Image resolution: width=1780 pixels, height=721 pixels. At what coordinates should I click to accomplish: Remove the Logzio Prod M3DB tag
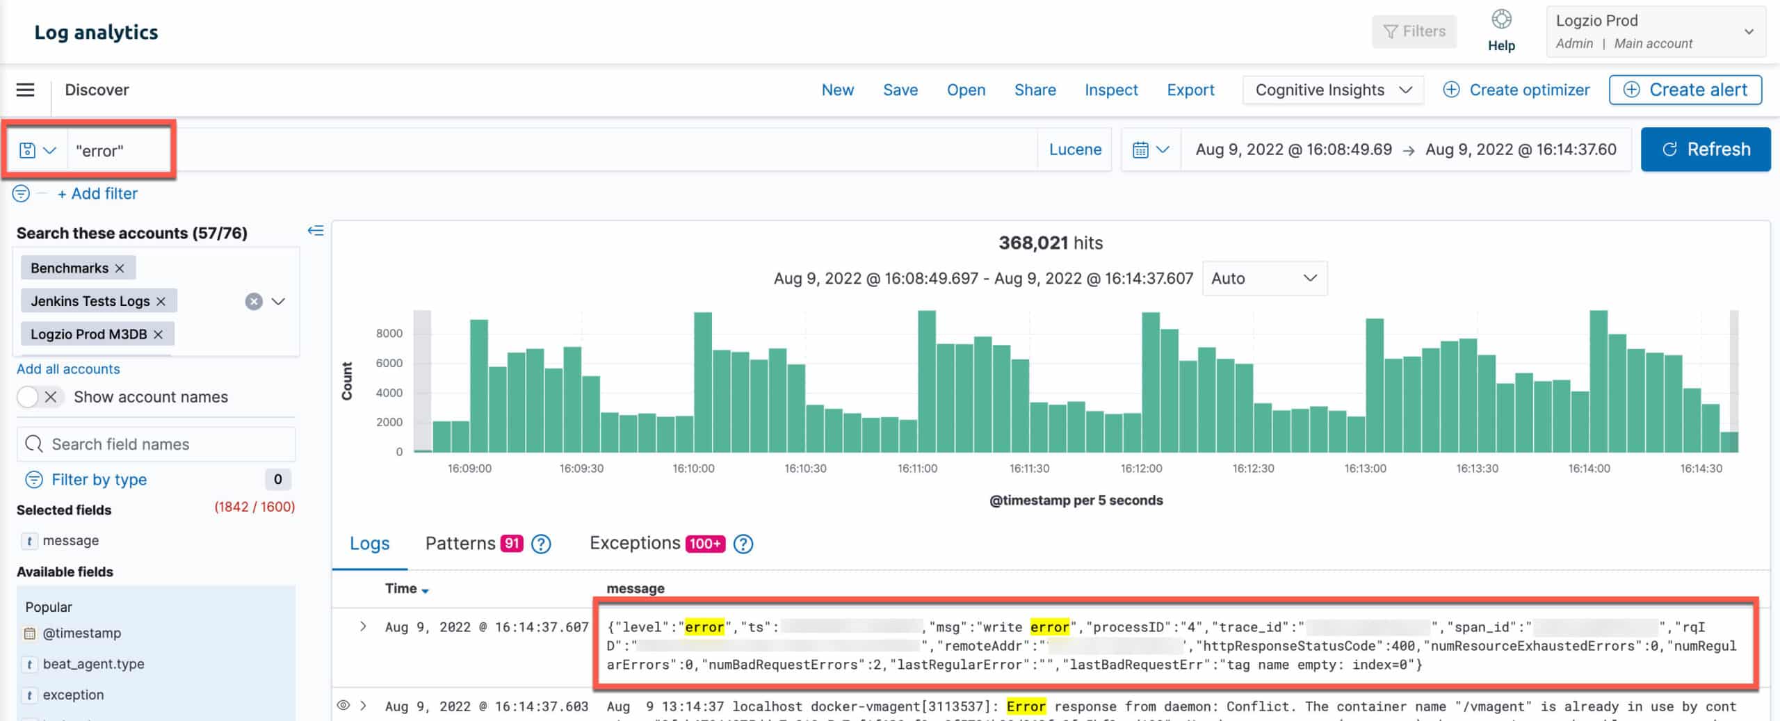(x=158, y=334)
